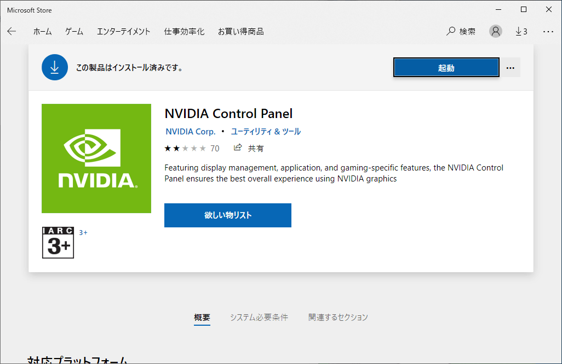This screenshot has height=364, width=562.
Task: Open the 検索 search icon
Action: click(451, 32)
